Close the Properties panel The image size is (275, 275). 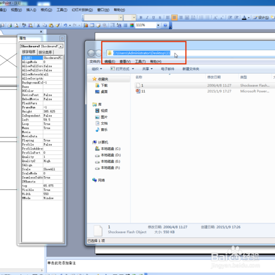coord(62,38)
